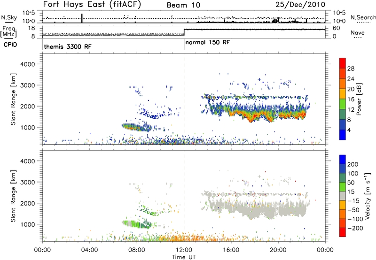Click the green band of power colorbar

pos(343,104)
